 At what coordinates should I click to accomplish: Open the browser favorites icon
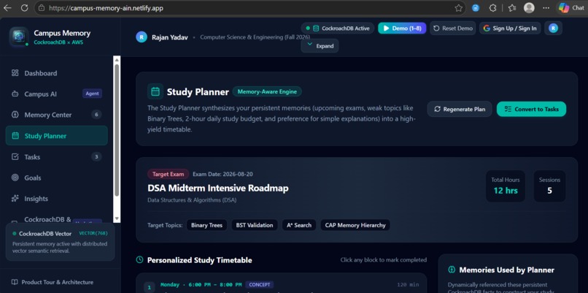[512, 8]
